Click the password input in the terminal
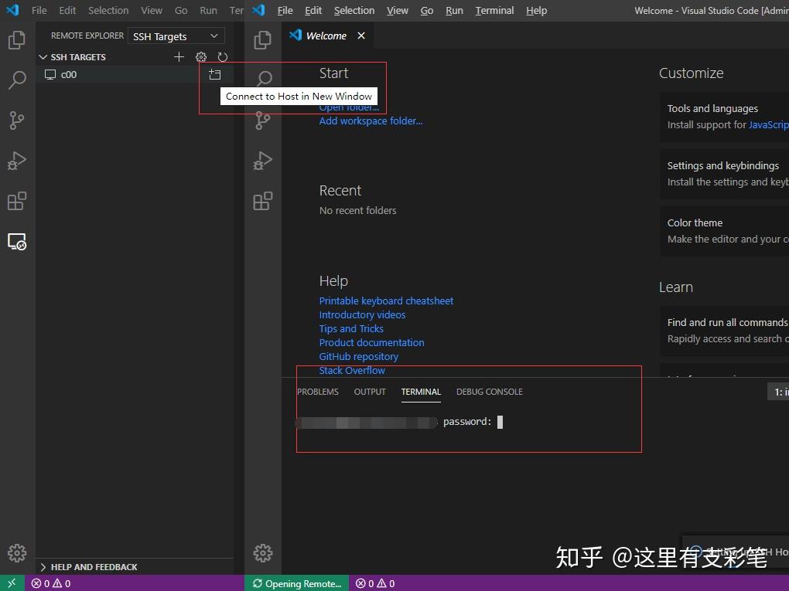The height and width of the screenshot is (591, 789). [x=499, y=421]
